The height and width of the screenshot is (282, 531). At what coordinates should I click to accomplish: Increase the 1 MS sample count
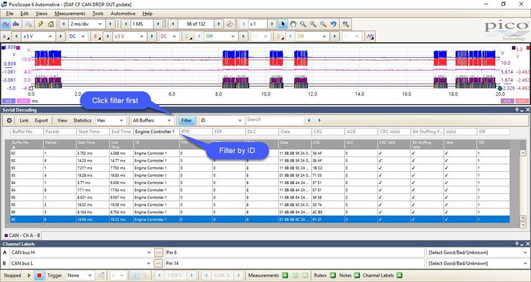click(158, 24)
